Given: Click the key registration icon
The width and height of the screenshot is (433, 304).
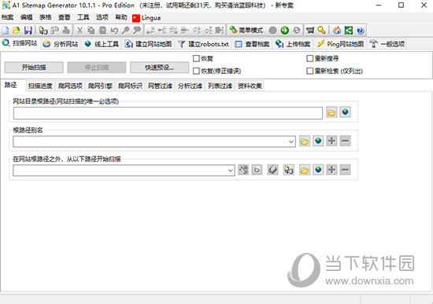Looking at the screenshot, I should (x=321, y=30).
